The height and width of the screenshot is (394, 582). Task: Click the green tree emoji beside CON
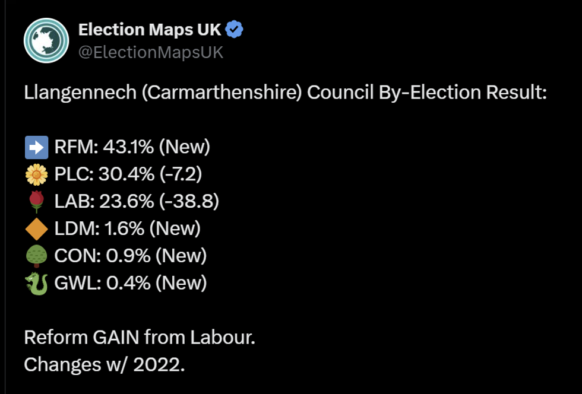36,256
